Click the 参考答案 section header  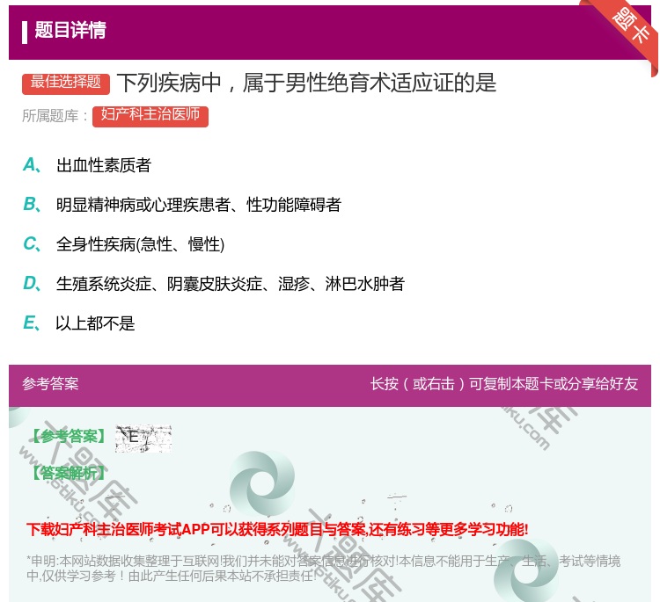[x=50, y=384]
